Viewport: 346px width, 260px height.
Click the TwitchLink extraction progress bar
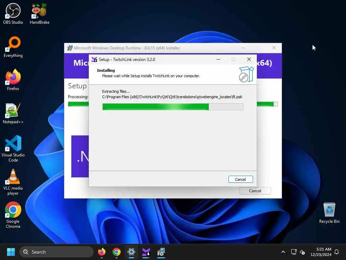click(x=173, y=107)
